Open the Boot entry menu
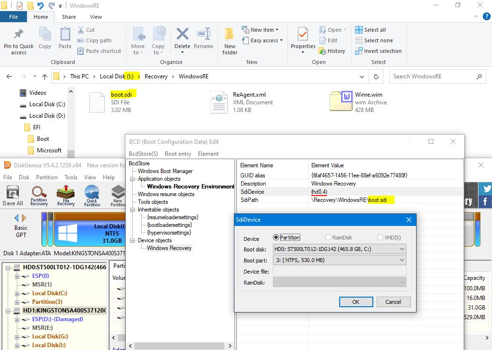 178,154
